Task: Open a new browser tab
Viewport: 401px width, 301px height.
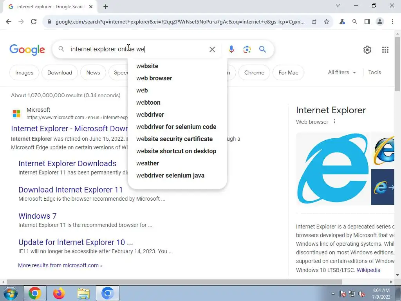Action: [106, 7]
